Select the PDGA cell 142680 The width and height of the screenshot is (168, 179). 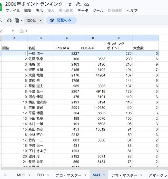tap(93, 107)
